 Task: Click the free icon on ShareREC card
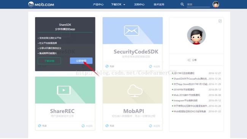pos(40,126)
